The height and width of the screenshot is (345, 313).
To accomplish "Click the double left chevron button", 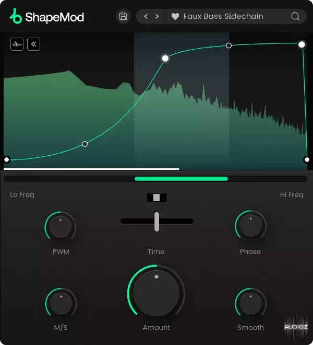I will pyautogui.click(x=33, y=44).
